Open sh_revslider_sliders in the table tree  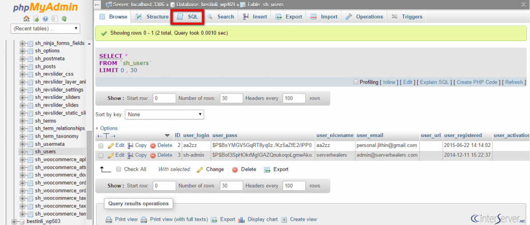tap(57, 97)
